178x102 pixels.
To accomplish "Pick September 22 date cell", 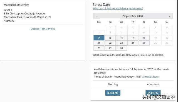I will click(x=110, y=43).
